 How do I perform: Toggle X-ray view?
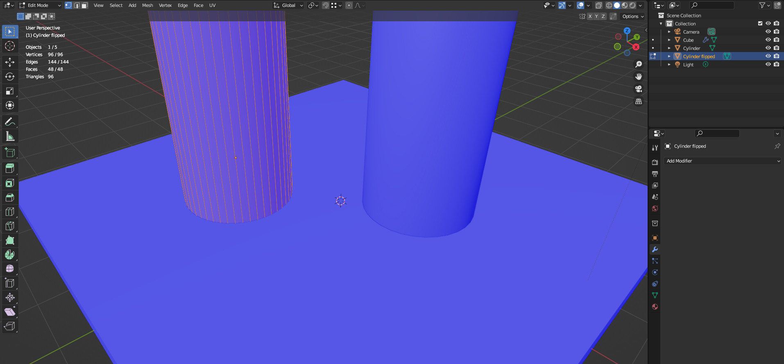(598, 5)
